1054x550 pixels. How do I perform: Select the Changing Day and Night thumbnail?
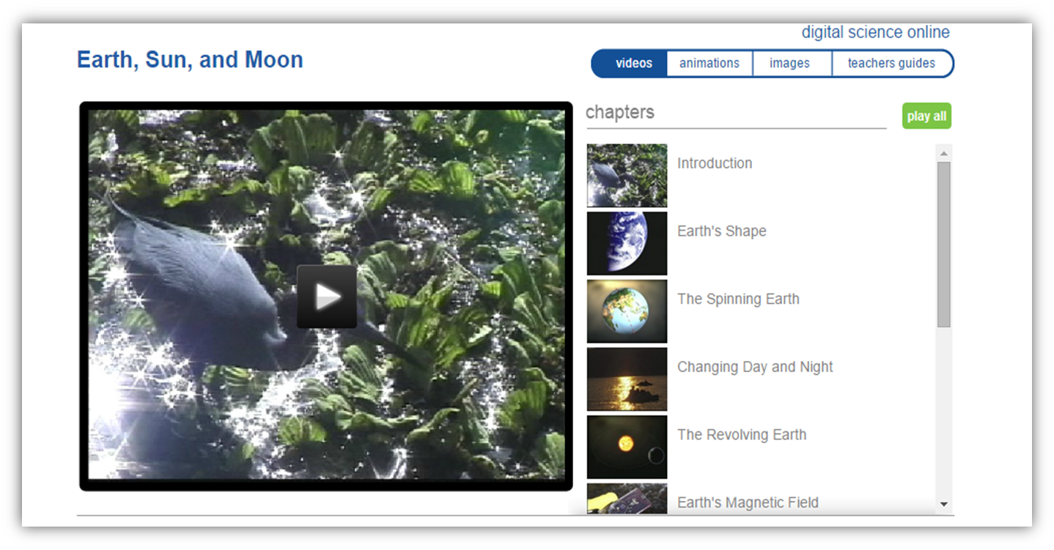point(627,379)
